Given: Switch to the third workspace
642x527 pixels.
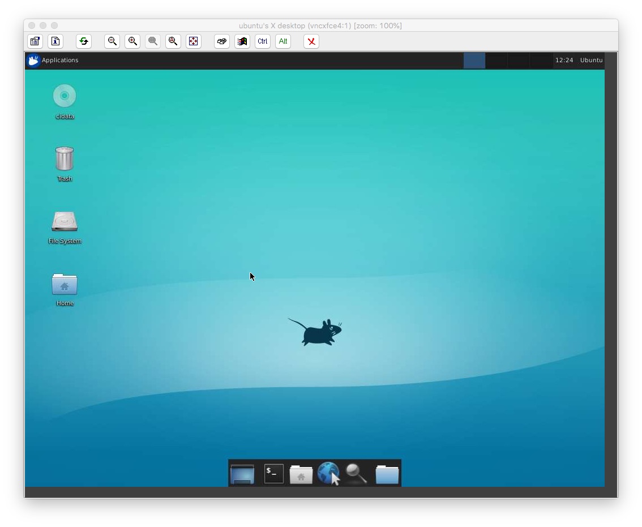Looking at the screenshot, I should click(519, 60).
